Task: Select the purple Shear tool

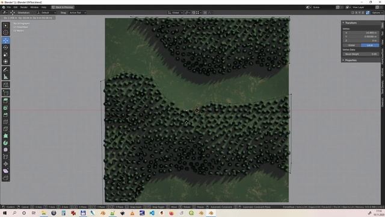Action: pyautogui.click(x=5, y=171)
